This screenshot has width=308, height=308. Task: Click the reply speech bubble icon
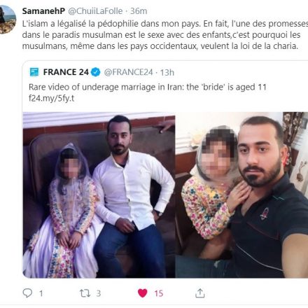click(27, 293)
